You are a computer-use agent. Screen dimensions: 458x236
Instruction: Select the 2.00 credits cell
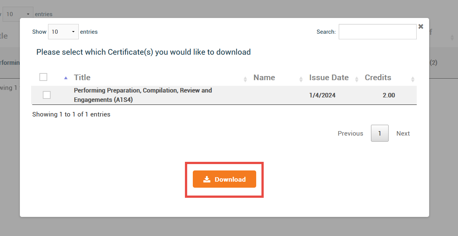[389, 95]
